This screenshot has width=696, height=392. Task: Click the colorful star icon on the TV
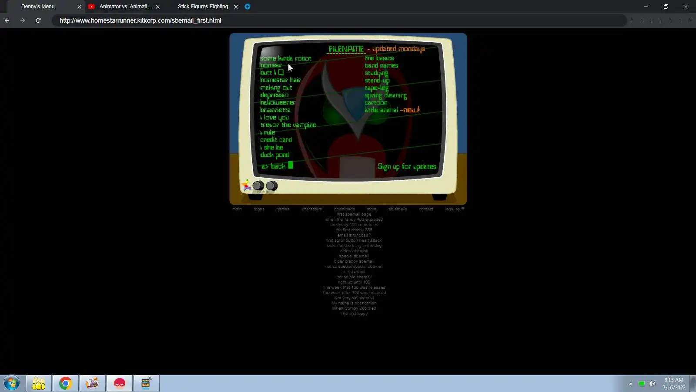tap(246, 185)
